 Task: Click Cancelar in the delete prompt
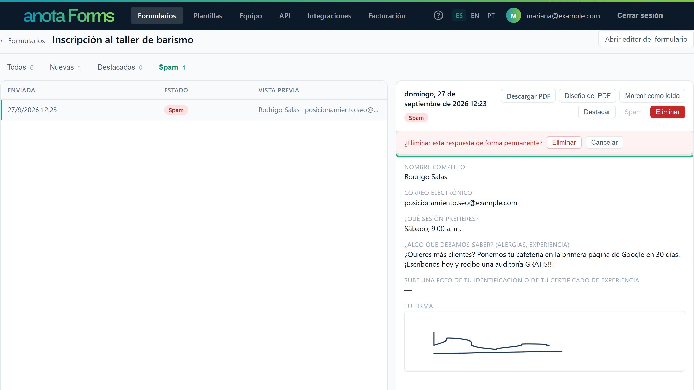point(604,142)
